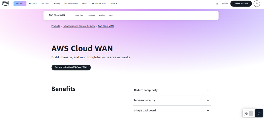Image resolution: width=264 pixels, height=118 pixels.
Task: Follow the AWS Cloud WAN breadcrumb
Action: [x=106, y=26]
